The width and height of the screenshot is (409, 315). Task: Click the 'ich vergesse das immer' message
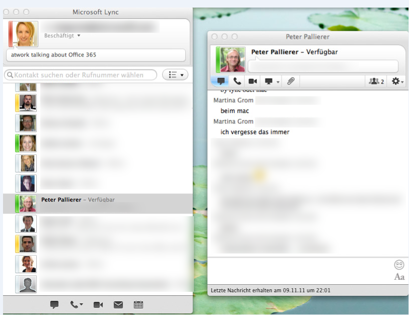click(255, 132)
